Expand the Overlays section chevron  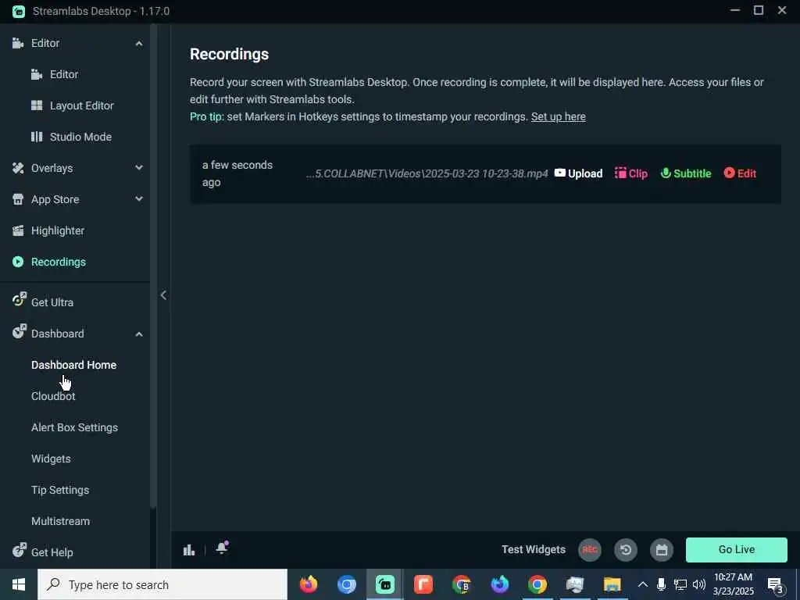pyautogui.click(x=139, y=168)
